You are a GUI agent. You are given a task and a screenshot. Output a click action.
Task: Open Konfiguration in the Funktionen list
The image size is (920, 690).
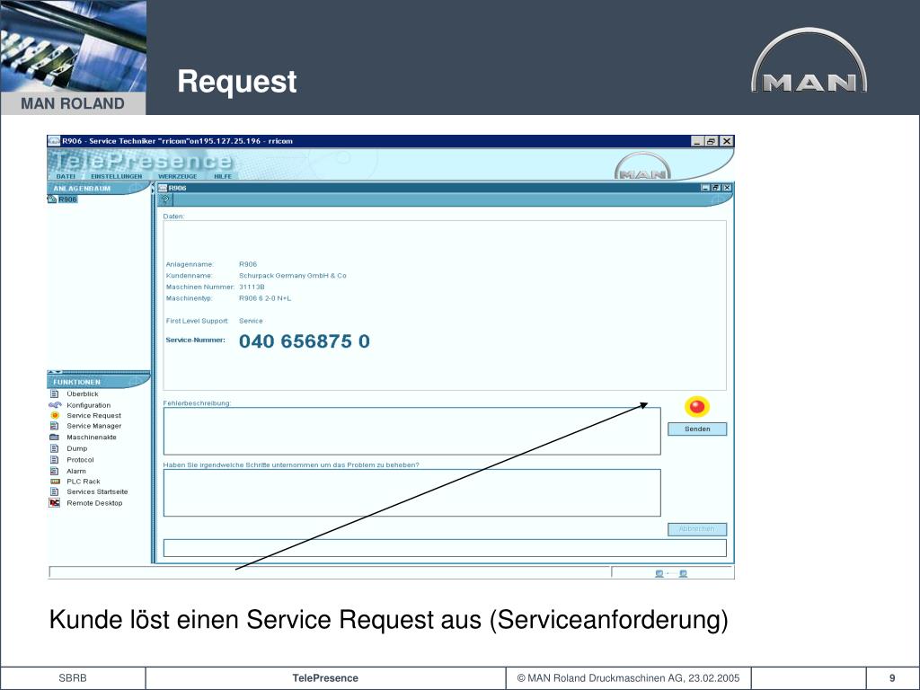88,405
